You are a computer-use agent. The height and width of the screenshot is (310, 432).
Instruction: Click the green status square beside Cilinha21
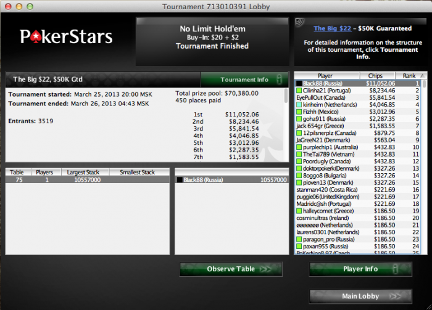tap(299, 91)
